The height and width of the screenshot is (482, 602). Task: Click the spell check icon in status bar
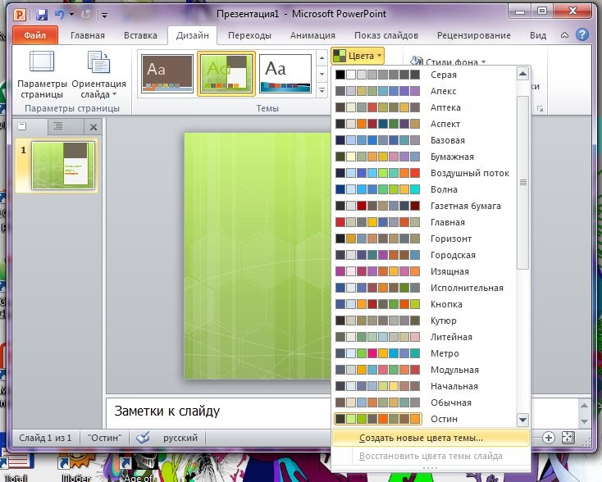pos(144,438)
